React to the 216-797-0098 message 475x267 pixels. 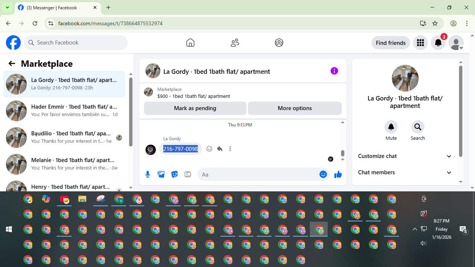click(209, 149)
